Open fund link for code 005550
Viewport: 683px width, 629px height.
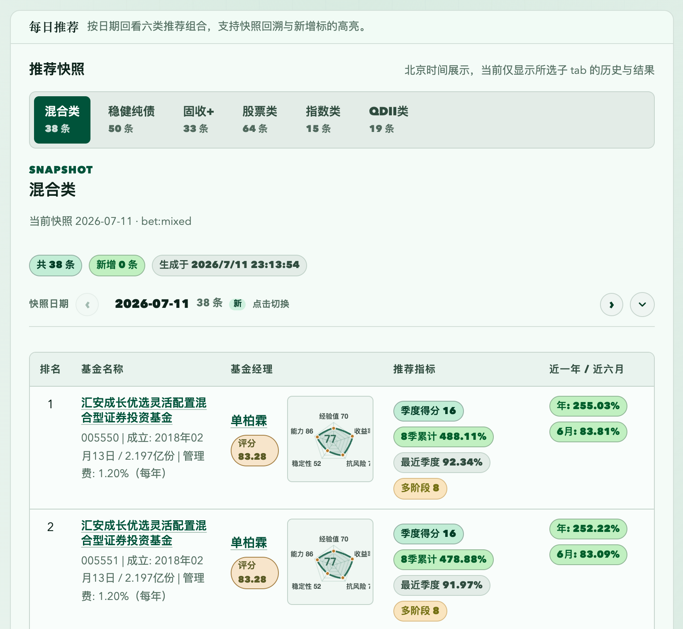coord(144,410)
